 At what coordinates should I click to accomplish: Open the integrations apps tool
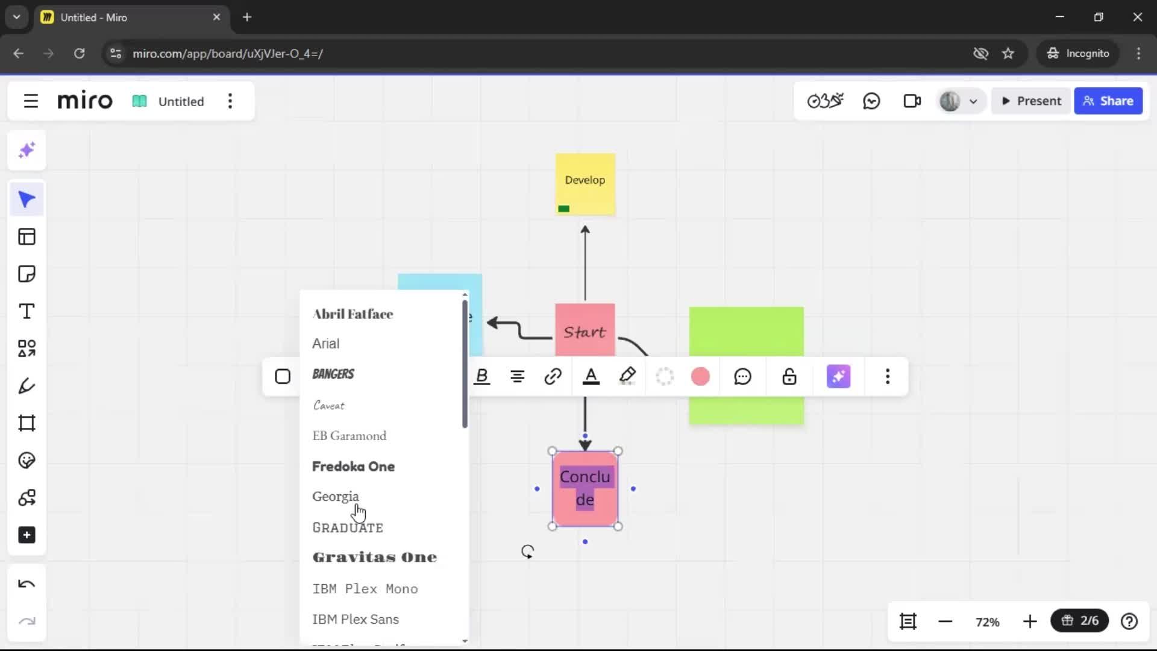(27, 498)
